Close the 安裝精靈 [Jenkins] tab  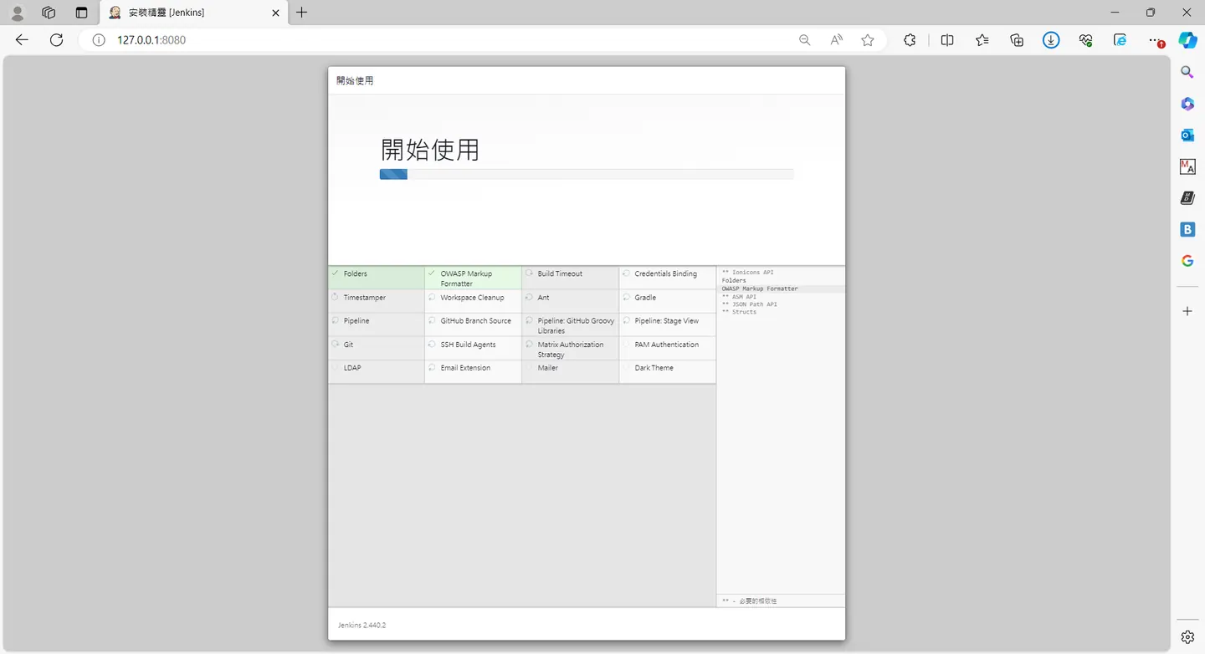click(274, 13)
